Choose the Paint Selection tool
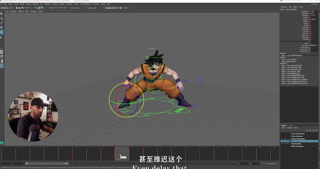This screenshot has height=169, width=320. click(x=2, y=23)
